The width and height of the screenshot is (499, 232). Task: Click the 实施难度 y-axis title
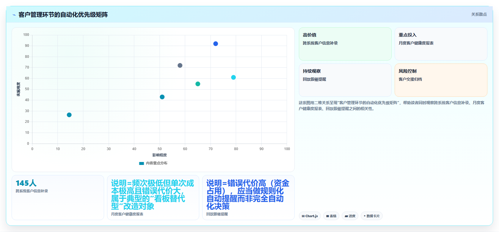(18, 89)
